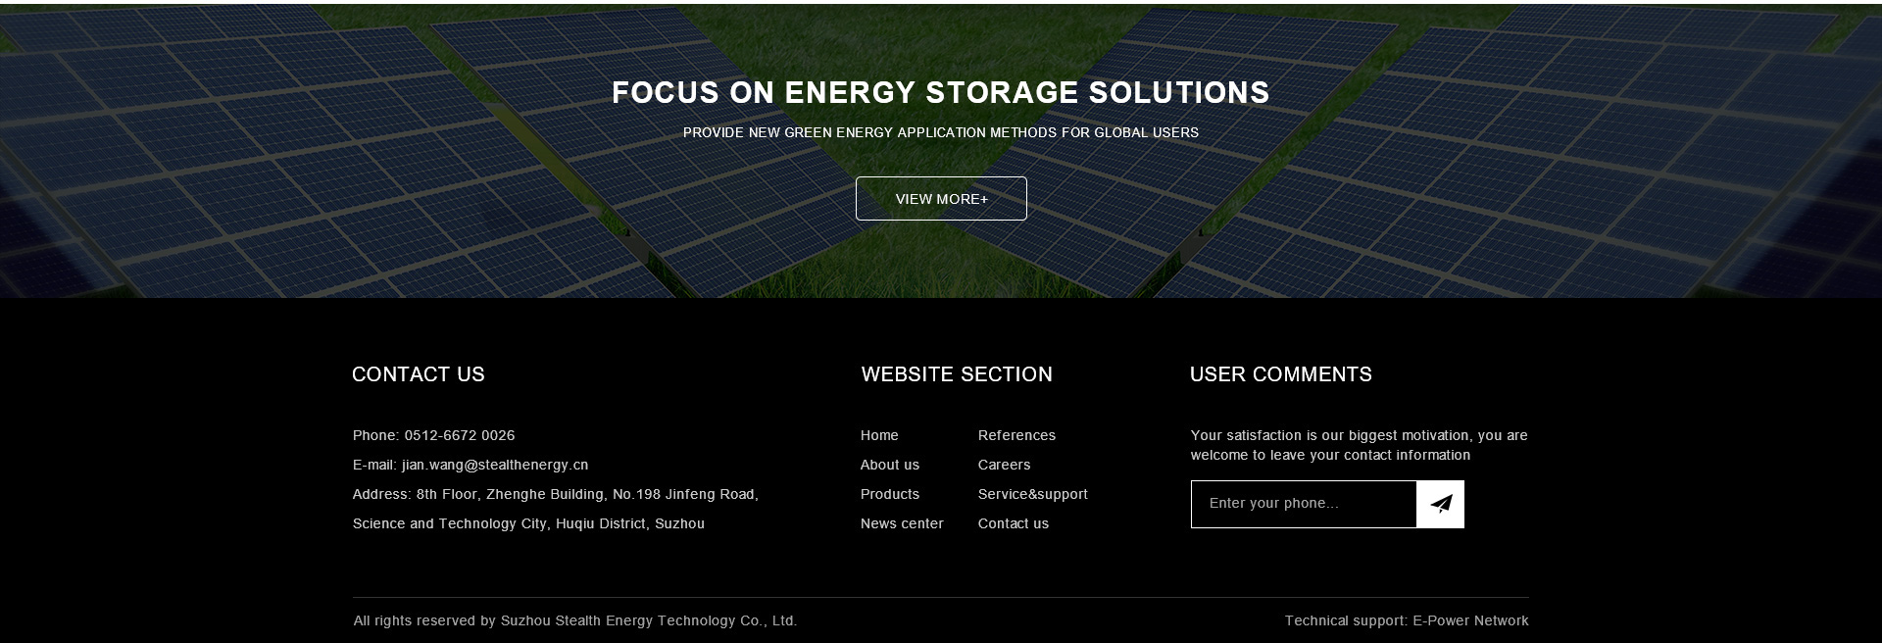
Task: Click the USER COMMENTS heading
Action: 1280,374
